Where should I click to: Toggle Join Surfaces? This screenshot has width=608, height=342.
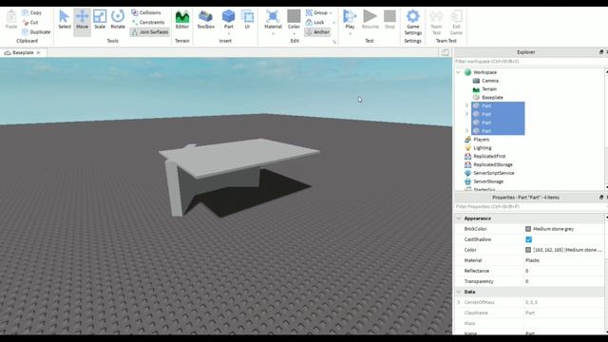tap(150, 32)
